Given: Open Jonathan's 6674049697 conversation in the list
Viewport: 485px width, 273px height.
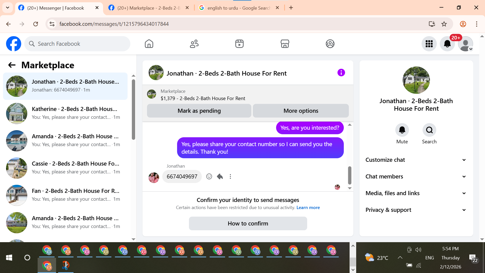Looking at the screenshot, I should (x=65, y=86).
